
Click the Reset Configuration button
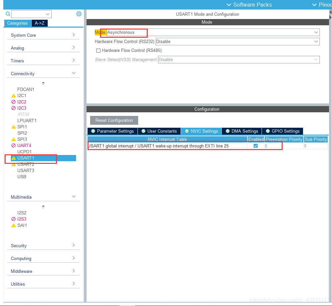point(114,120)
